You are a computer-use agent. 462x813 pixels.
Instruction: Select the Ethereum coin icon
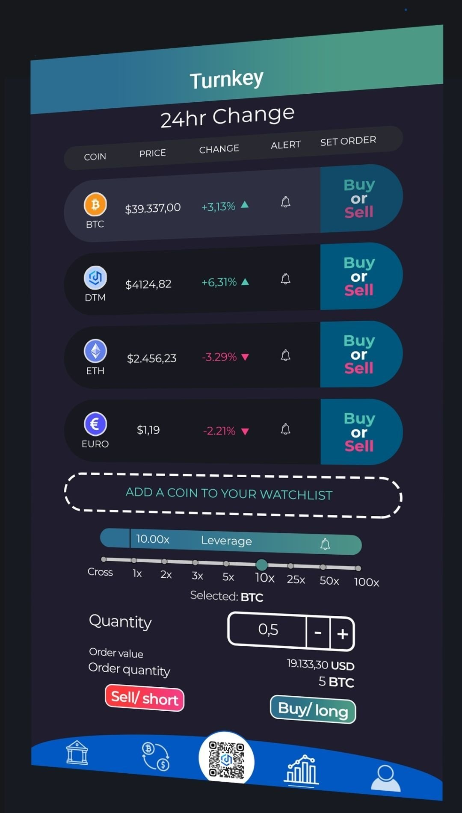pos(95,351)
